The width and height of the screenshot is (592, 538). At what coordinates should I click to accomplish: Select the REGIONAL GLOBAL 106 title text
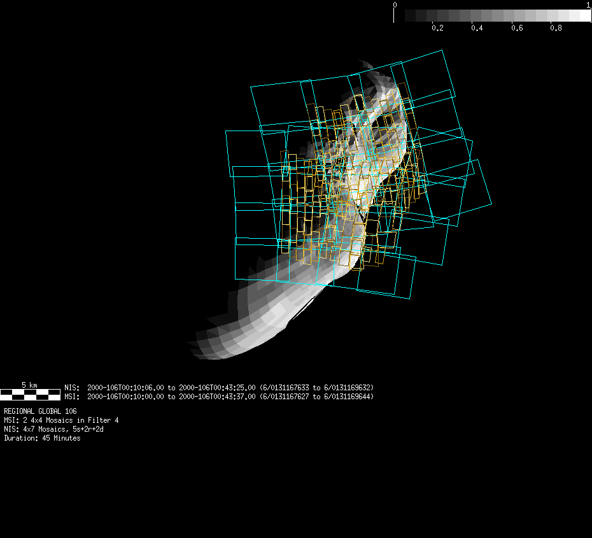pyautogui.click(x=40, y=411)
